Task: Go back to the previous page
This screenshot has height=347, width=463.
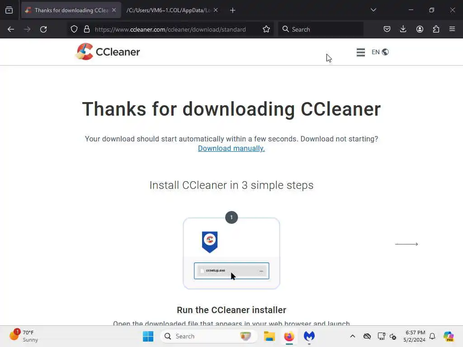Action: pyautogui.click(x=11, y=29)
